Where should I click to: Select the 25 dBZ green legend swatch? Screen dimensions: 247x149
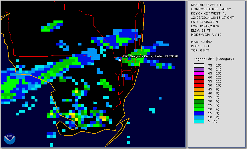[x=199, y=105]
